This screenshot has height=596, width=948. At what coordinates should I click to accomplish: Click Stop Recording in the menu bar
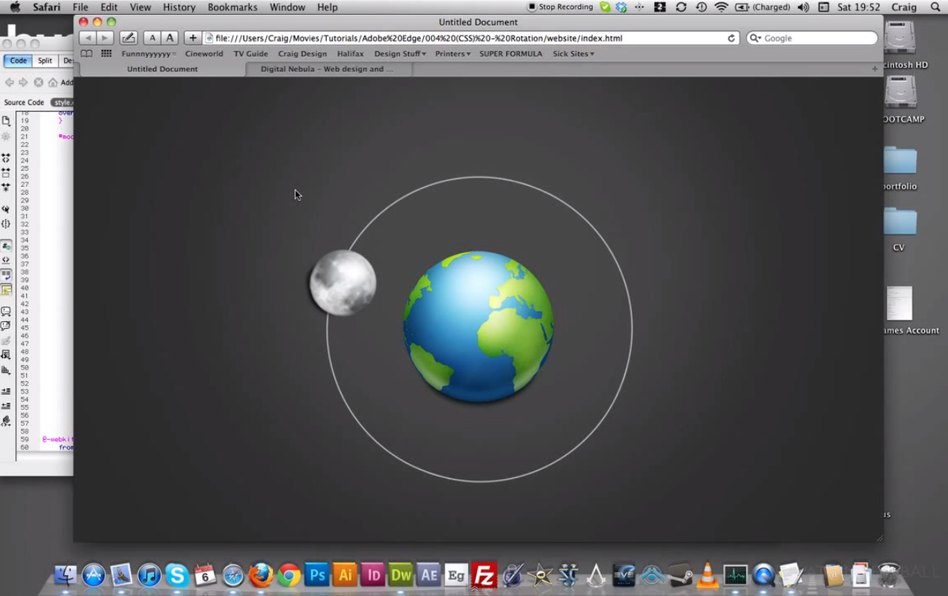click(560, 7)
